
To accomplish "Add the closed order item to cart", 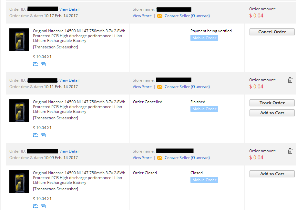I will [x=272, y=174].
